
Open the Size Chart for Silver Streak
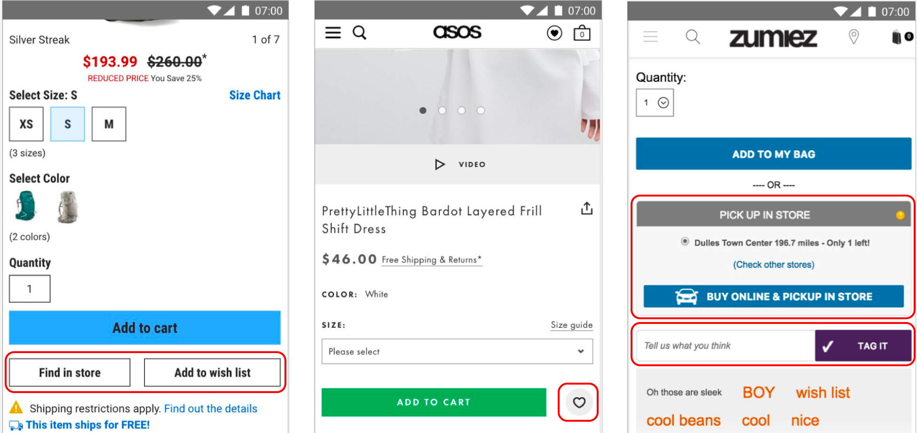coord(254,95)
